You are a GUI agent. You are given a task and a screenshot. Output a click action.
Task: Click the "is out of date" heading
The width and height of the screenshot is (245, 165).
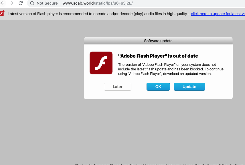tap(158, 56)
